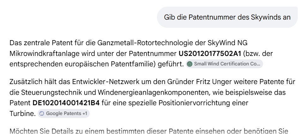The image size is (306, 134).
Task: Open the Google Patents +1 source chip
Action: (x=63, y=113)
